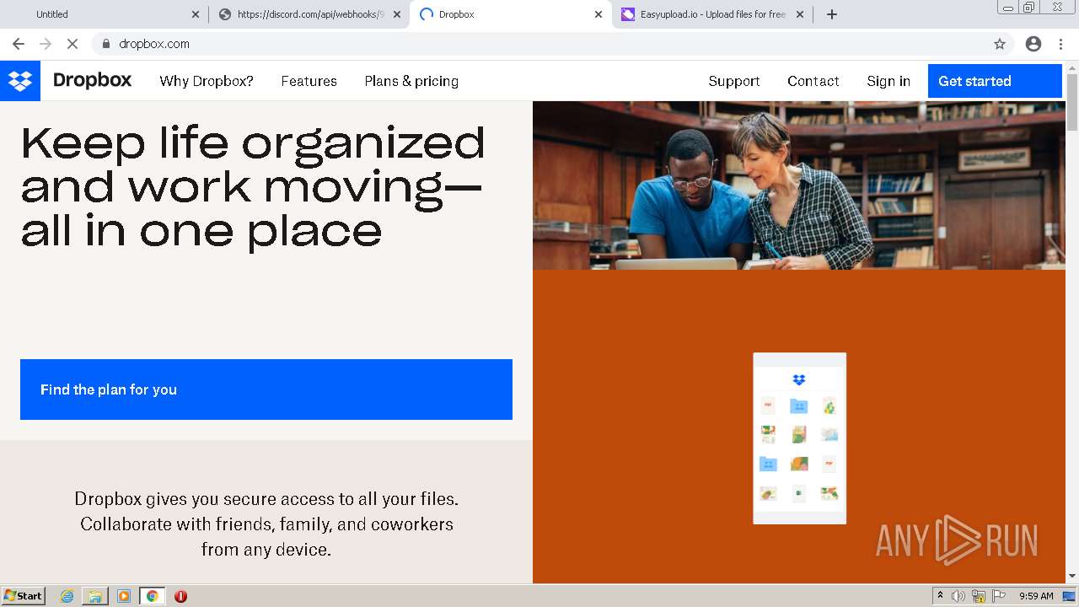This screenshot has width=1079, height=607.
Task: Close the Discord webhooks tab
Action: click(x=397, y=14)
